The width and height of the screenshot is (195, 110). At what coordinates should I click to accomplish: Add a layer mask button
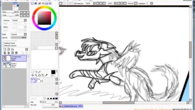pyautogui.click(x=27, y=49)
